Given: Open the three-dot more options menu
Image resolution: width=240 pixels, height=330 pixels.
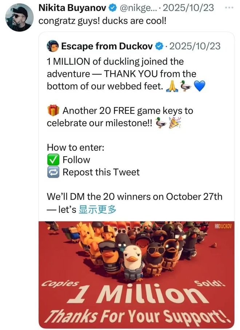Looking at the screenshot, I should 228,7.
